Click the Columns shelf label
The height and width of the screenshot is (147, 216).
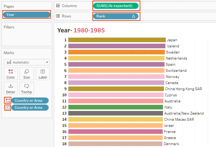click(69, 6)
